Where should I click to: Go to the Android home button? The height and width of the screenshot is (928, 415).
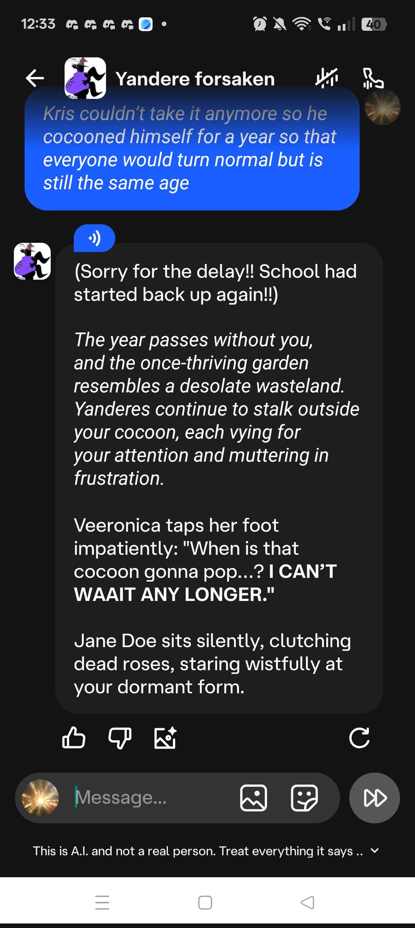205,902
